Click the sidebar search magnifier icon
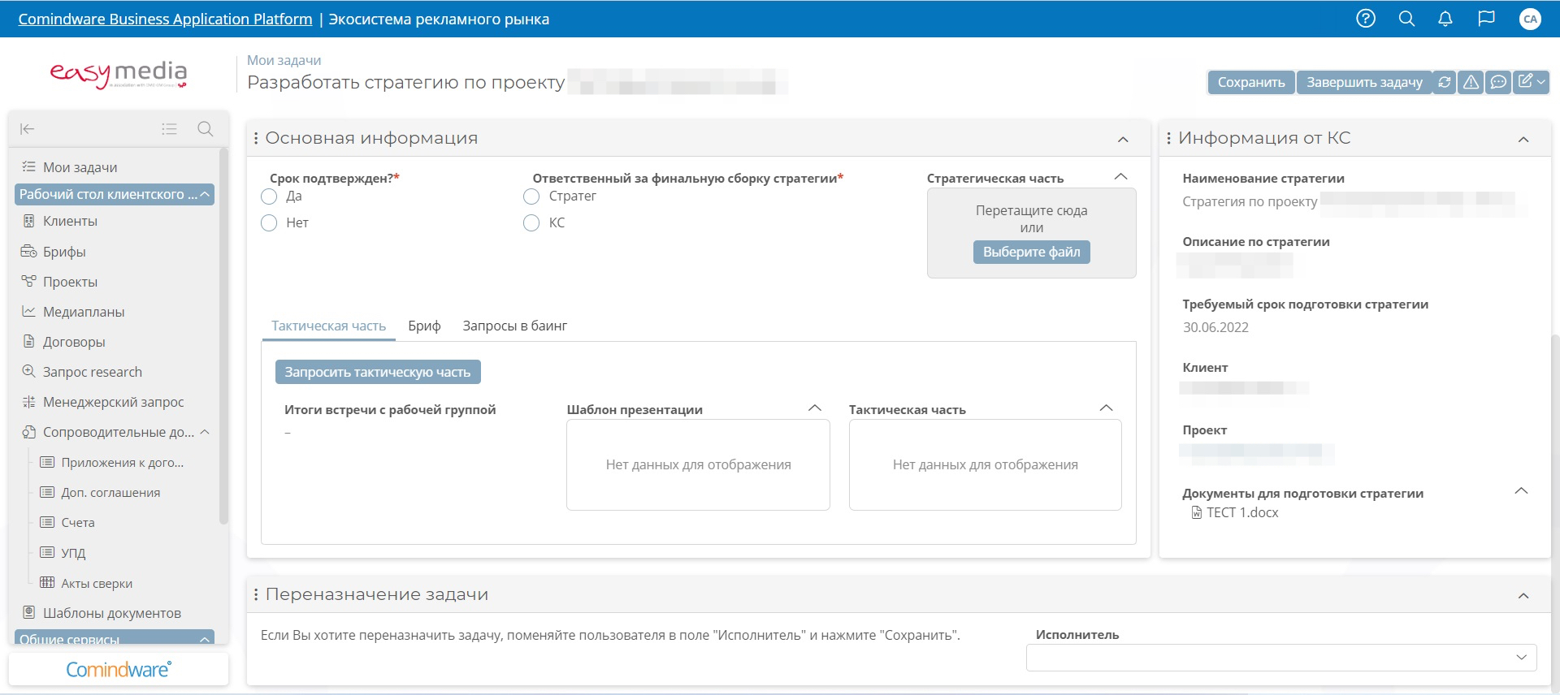This screenshot has width=1560, height=695. coord(205,129)
